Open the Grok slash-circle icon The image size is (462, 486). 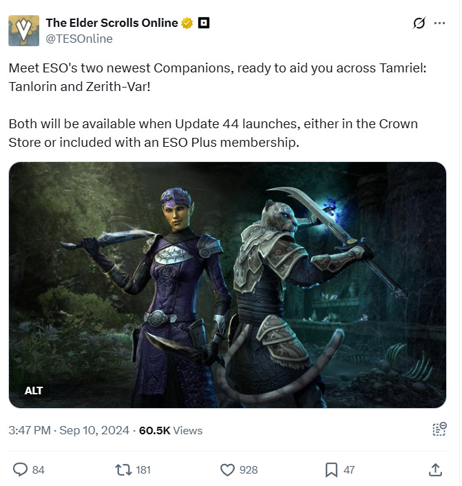[419, 23]
